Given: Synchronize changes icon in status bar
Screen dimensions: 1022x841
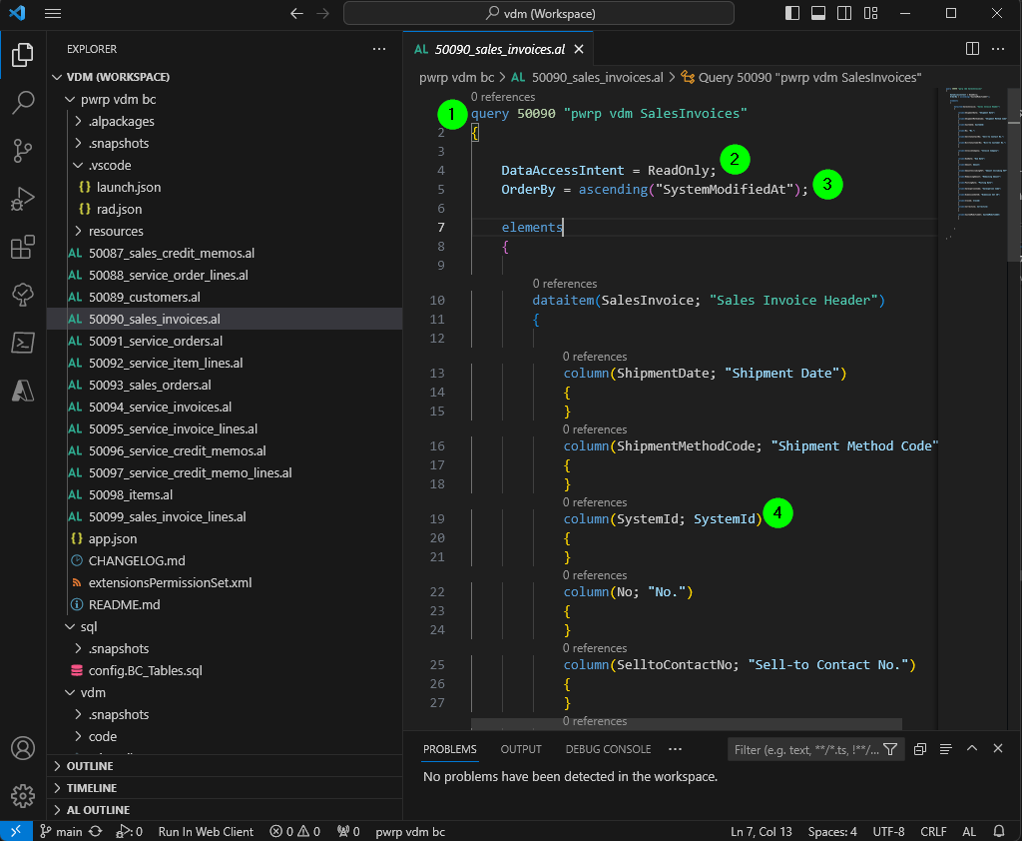Looking at the screenshot, I should (96, 831).
